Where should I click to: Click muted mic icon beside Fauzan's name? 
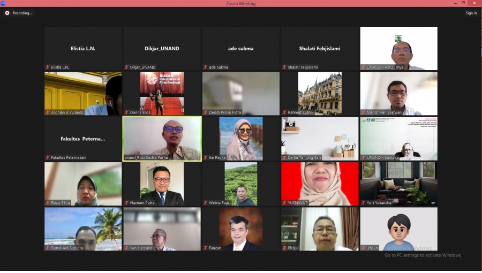[x=205, y=248]
